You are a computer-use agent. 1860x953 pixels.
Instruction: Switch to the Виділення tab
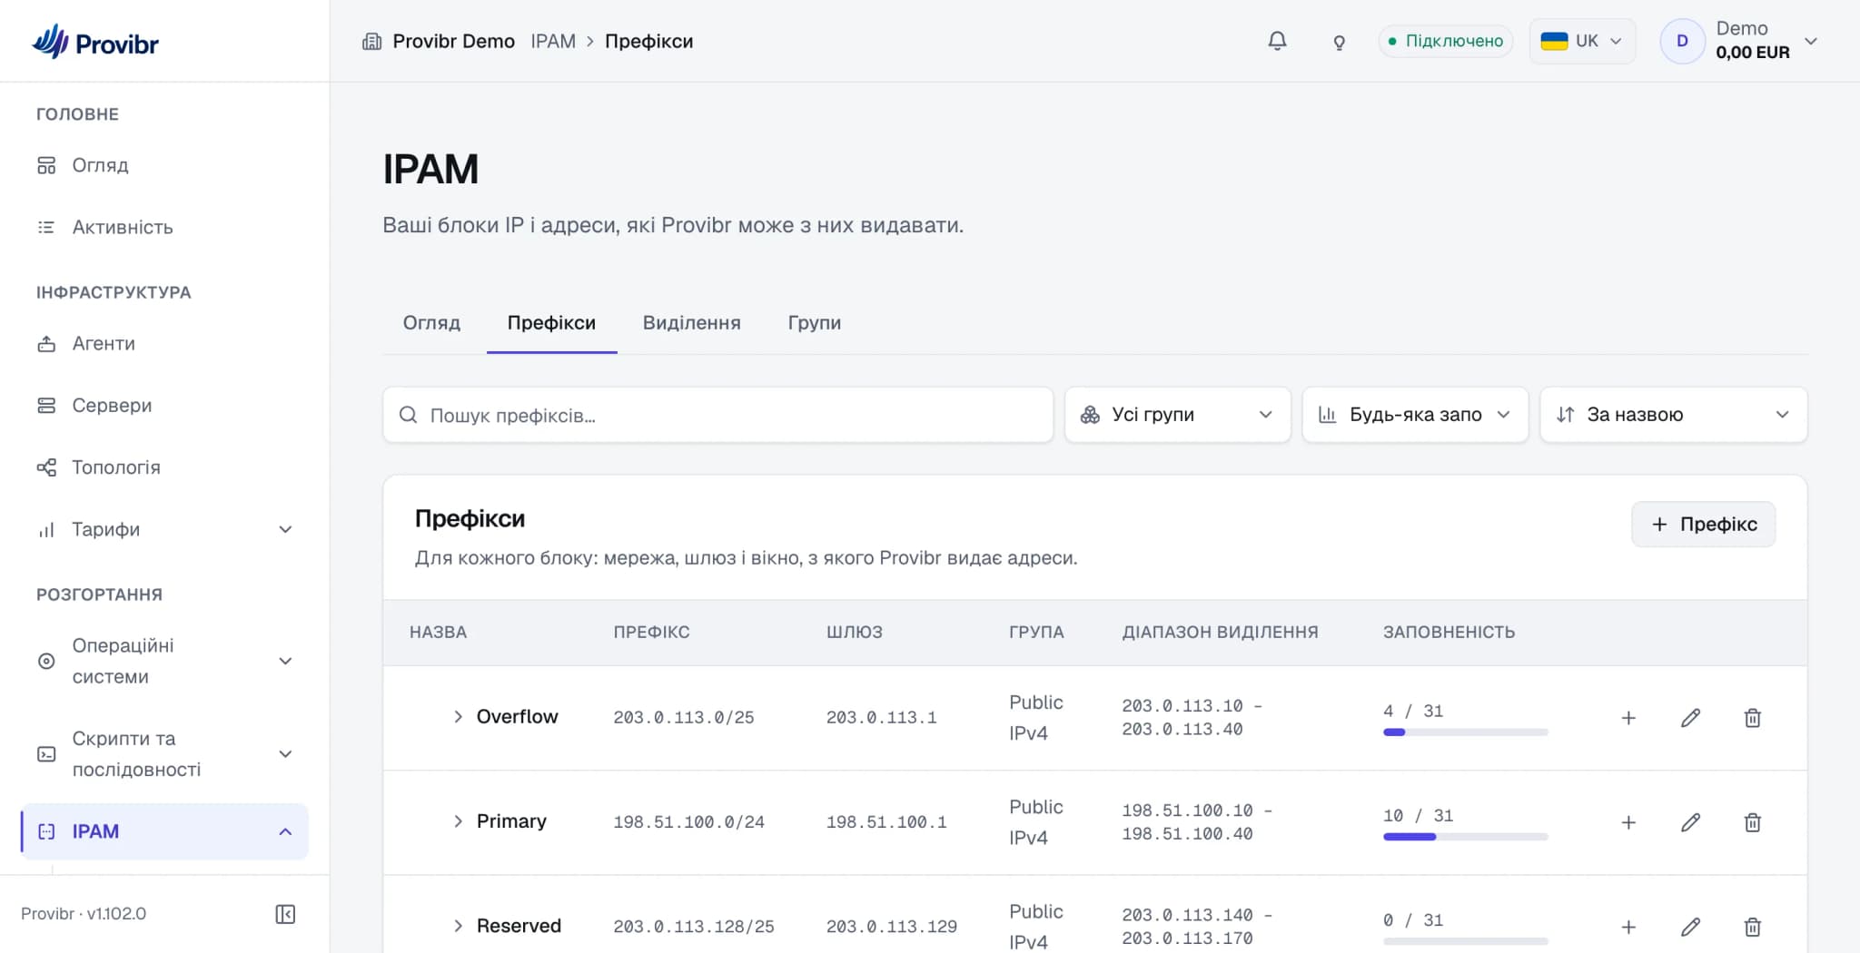pos(691,323)
